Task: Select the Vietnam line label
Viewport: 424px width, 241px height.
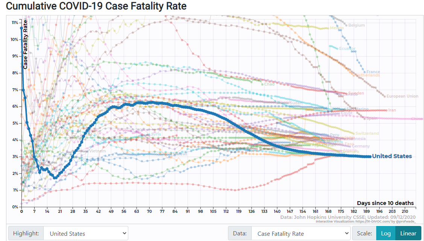Action: point(97,151)
